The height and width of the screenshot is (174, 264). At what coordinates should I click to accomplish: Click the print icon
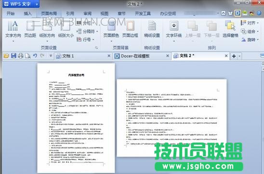coord(21,56)
